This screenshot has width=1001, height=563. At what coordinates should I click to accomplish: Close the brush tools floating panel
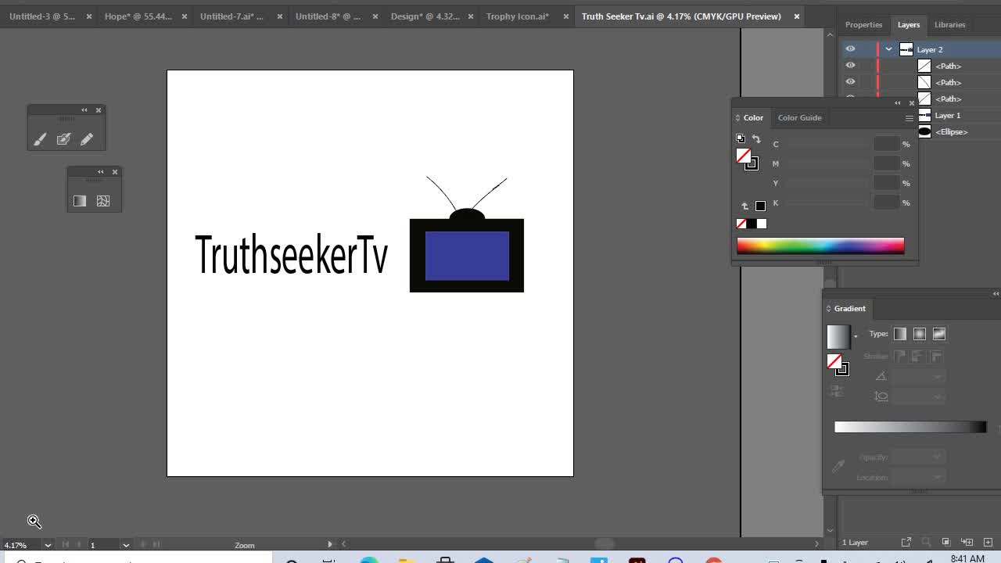[99, 110]
